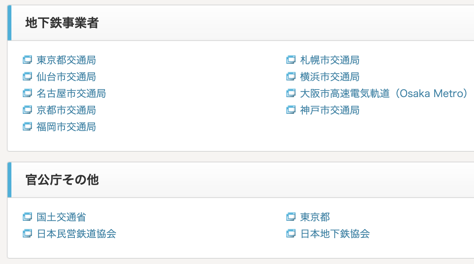Click the 官公庁その他 section heading

coord(62,180)
